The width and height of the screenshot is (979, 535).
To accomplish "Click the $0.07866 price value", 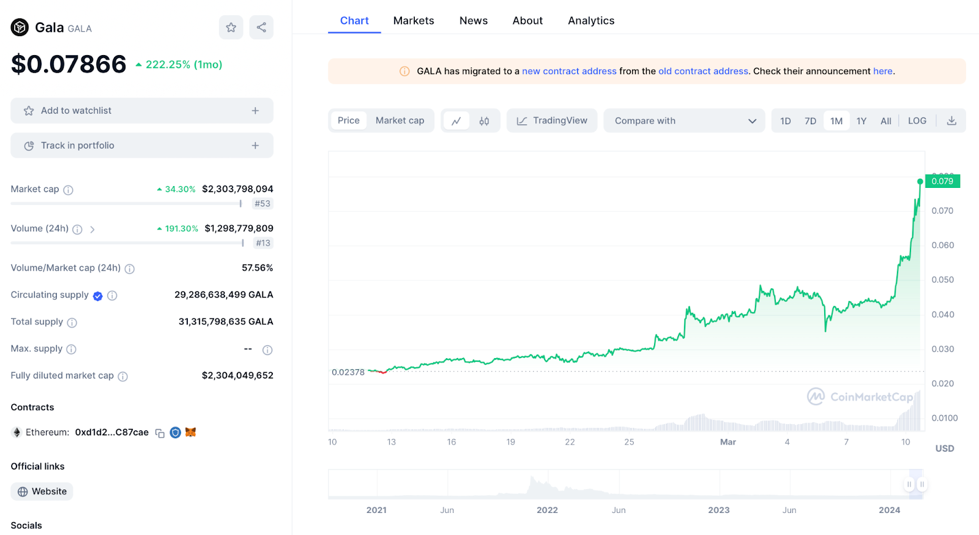I will tap(69, 64).
